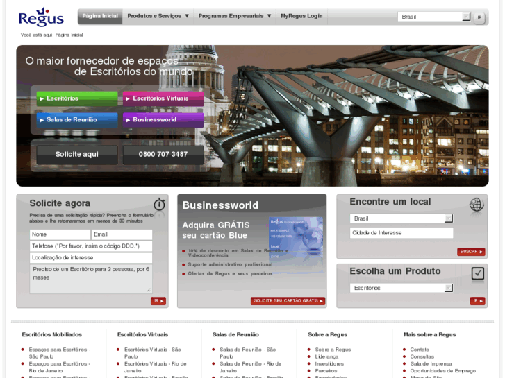The width and height of the screenshot is (505, 378).
Task: Select the purple Businessworld button
Action: (163, 120)
